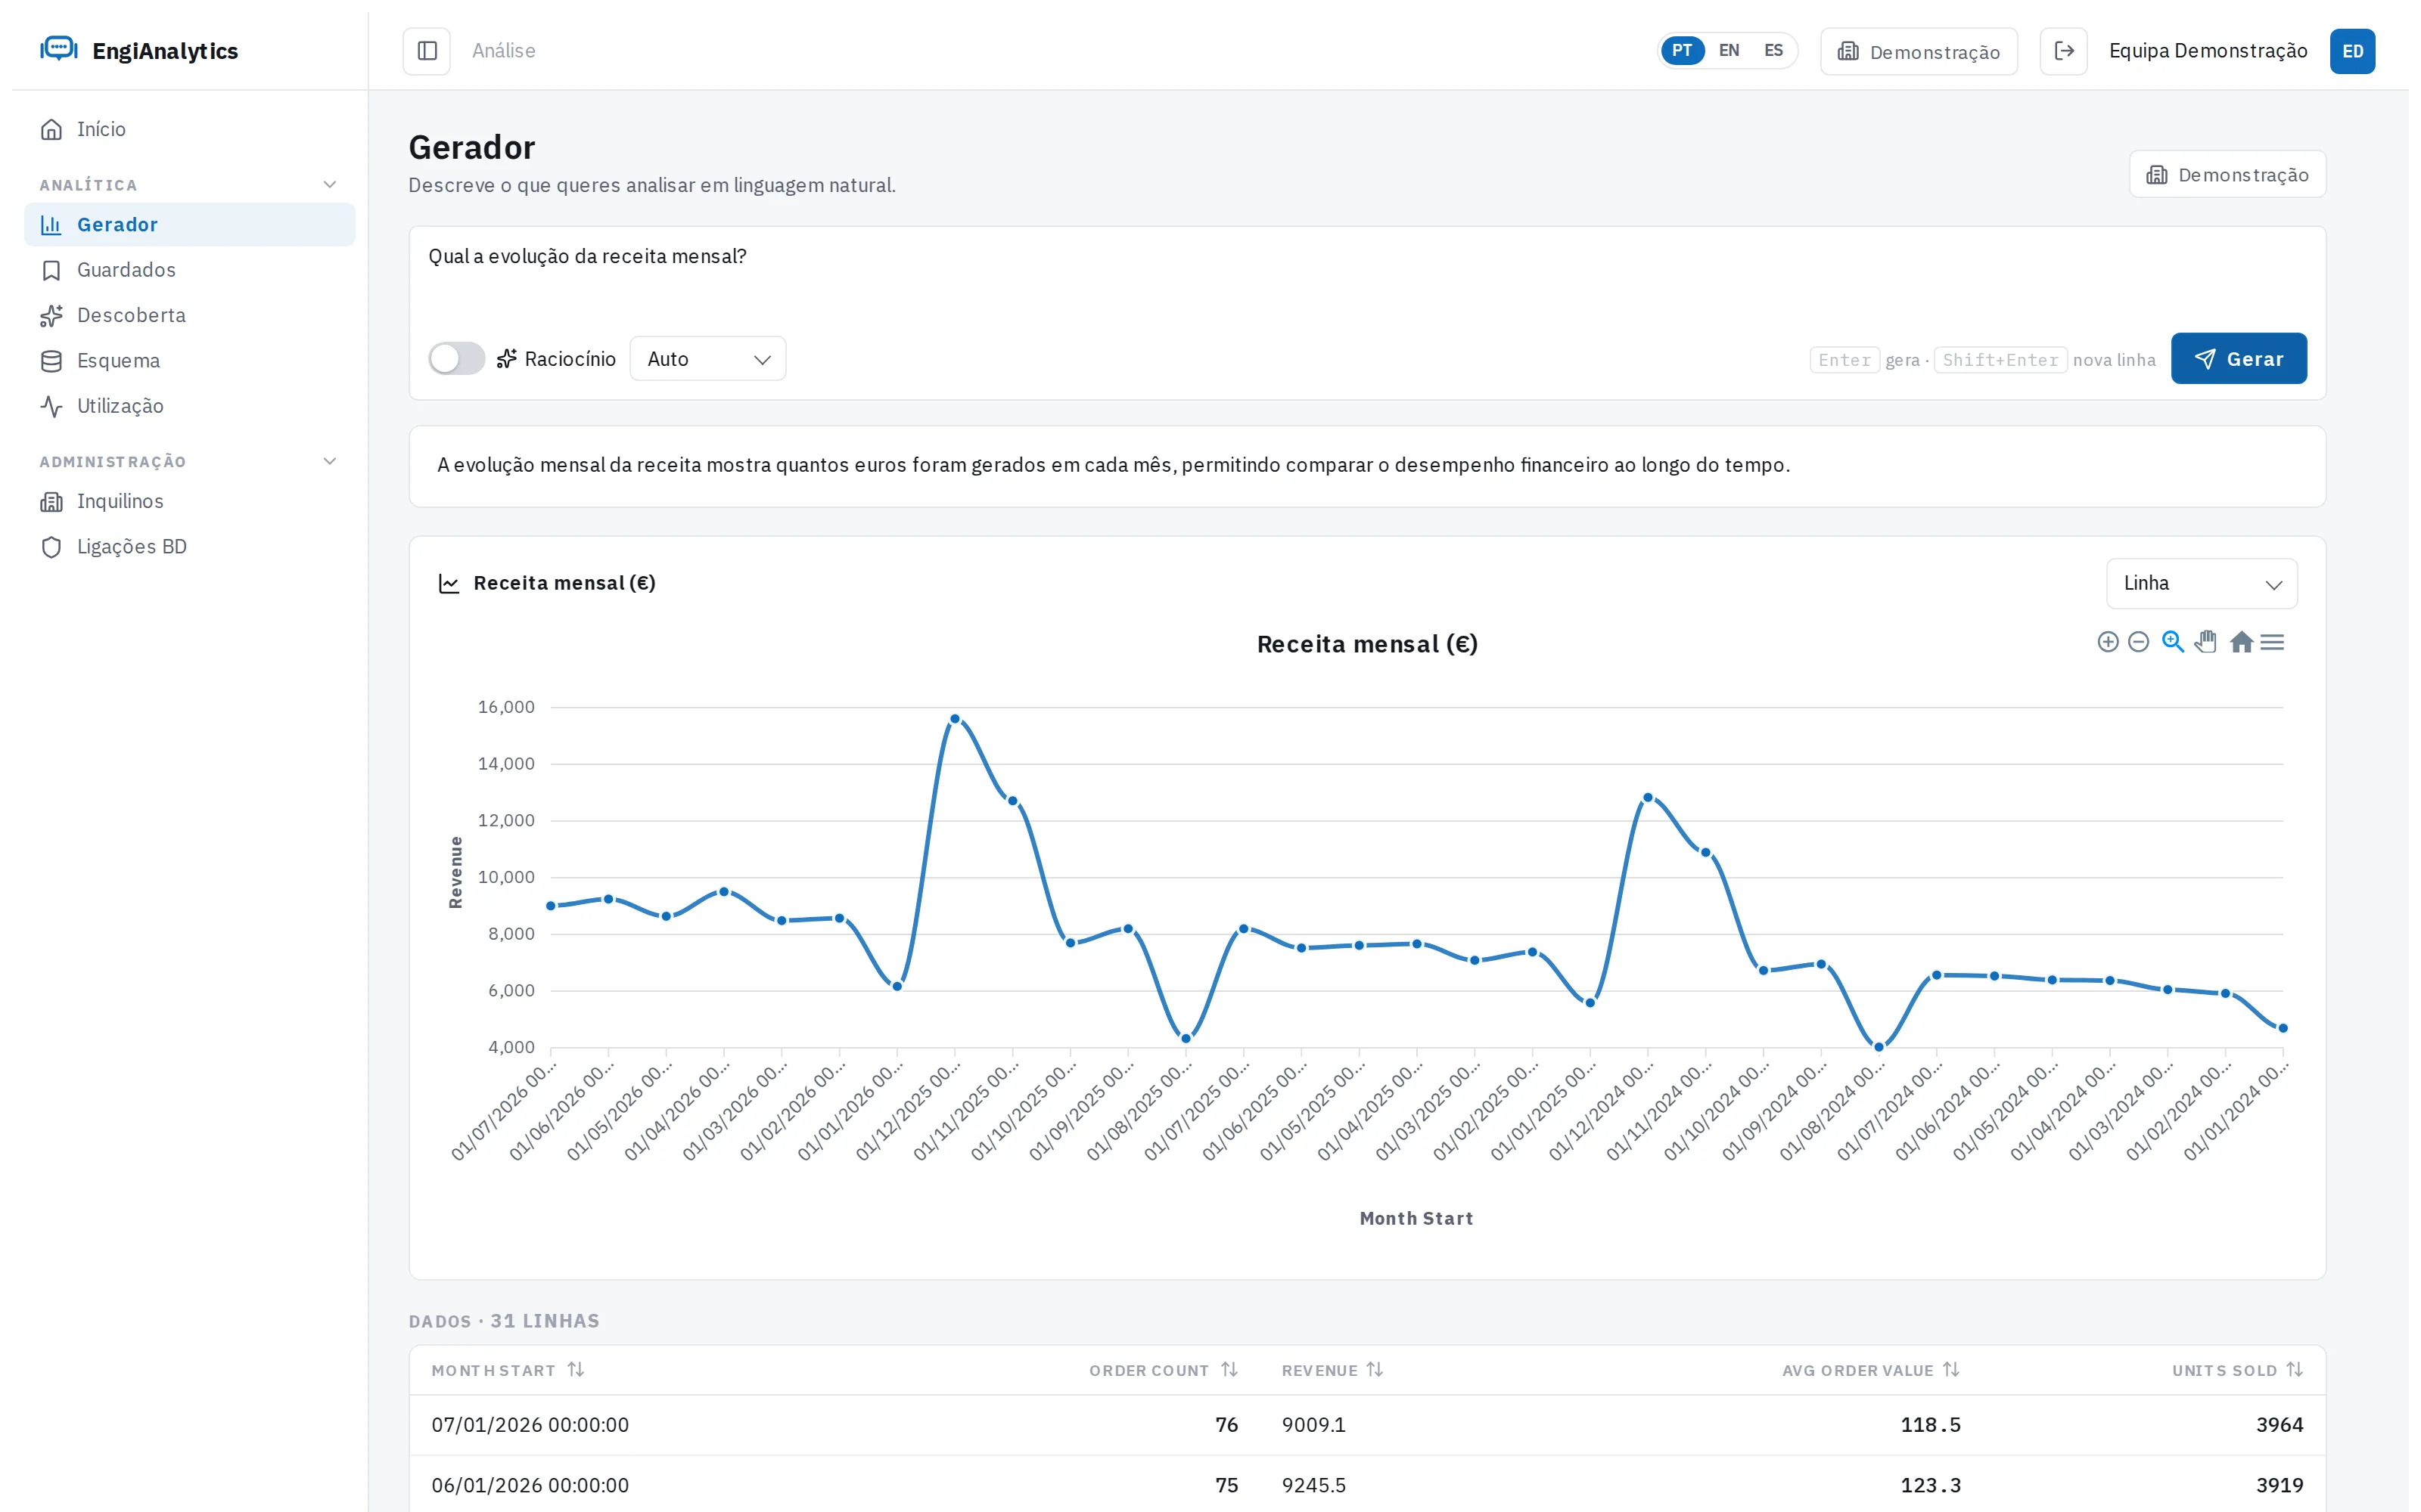Open Descoberta in sidebar
This screenshot has width=2421, height=1512.
[190, 316]
